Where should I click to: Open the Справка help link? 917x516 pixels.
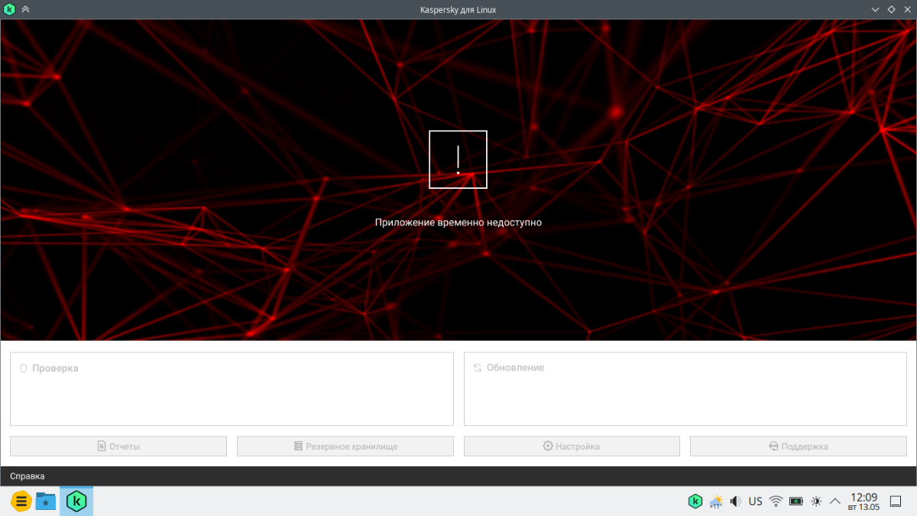point(28,476)
